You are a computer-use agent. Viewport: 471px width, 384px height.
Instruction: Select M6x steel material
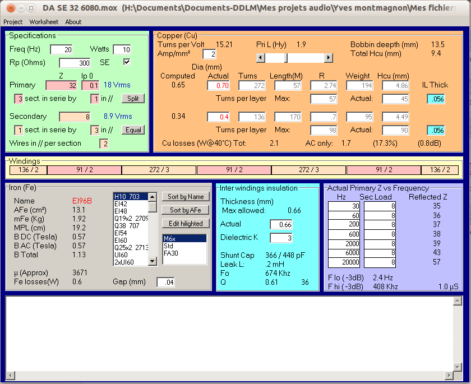tap(184, 239)
